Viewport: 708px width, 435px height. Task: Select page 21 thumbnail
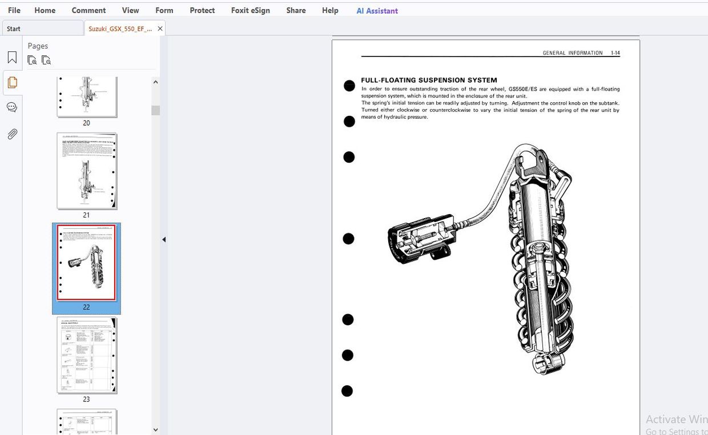coord(87,171)
